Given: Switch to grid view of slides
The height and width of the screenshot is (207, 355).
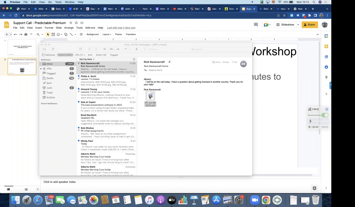Looking at the screenshot, I should pyautogui.click(x=26, y=189).
